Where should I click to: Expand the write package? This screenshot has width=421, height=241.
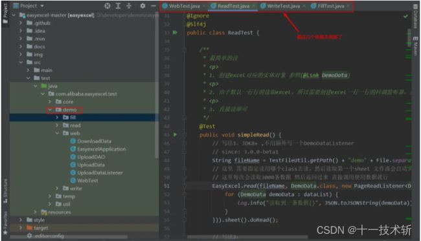57,188
